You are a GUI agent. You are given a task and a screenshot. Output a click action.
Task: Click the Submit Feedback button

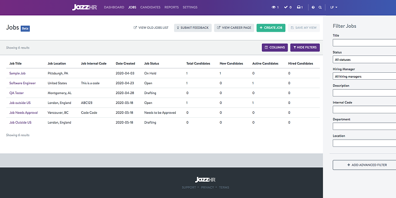click(193, 28)
